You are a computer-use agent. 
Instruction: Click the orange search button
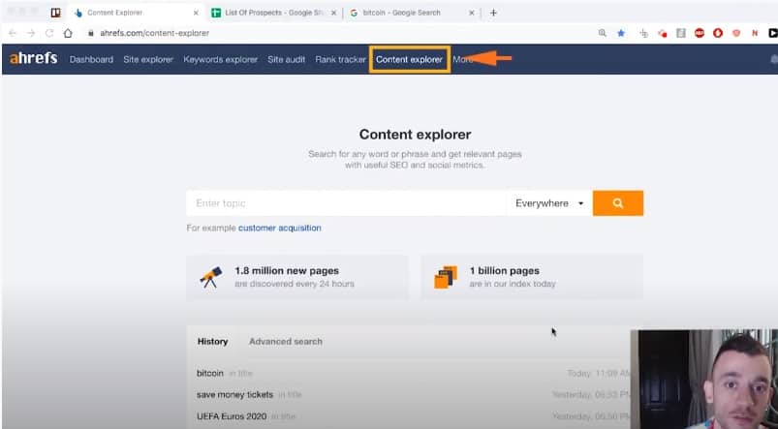(618, 203)
